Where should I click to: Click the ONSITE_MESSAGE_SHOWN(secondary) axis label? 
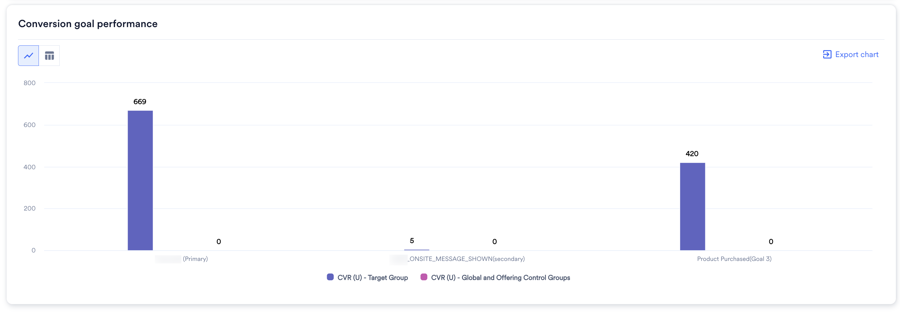(466, 259)
